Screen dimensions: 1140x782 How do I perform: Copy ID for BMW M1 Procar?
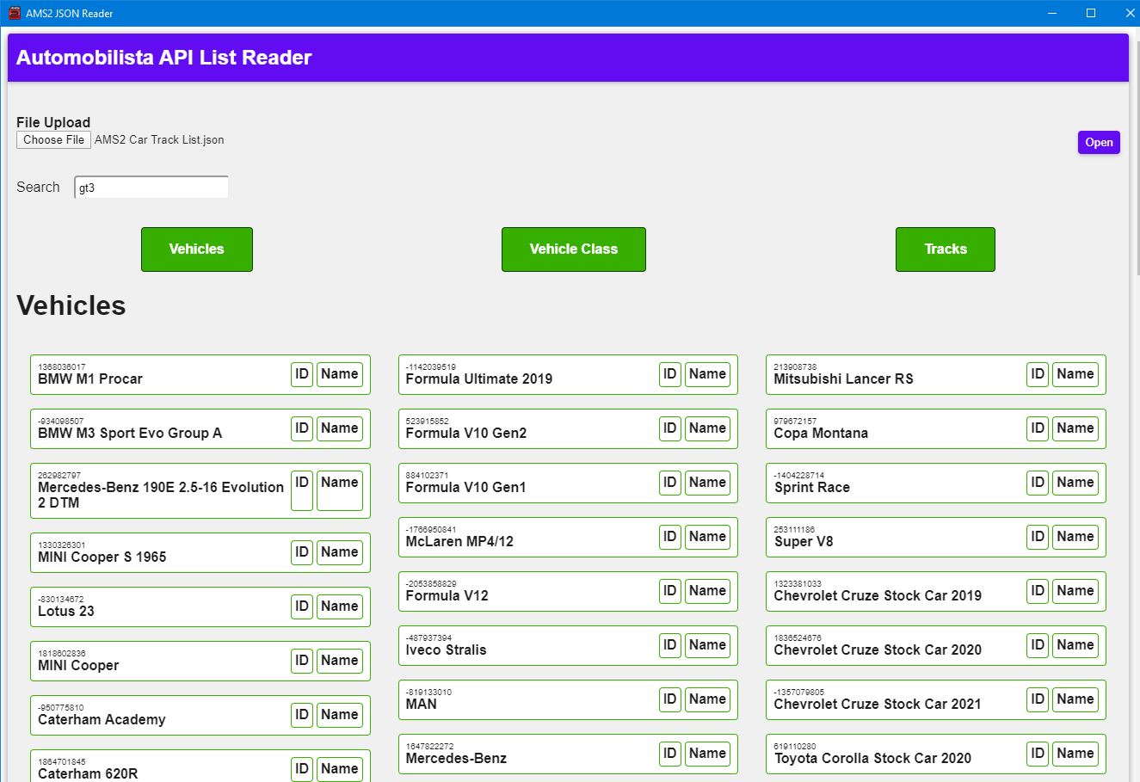pos(302,374)
